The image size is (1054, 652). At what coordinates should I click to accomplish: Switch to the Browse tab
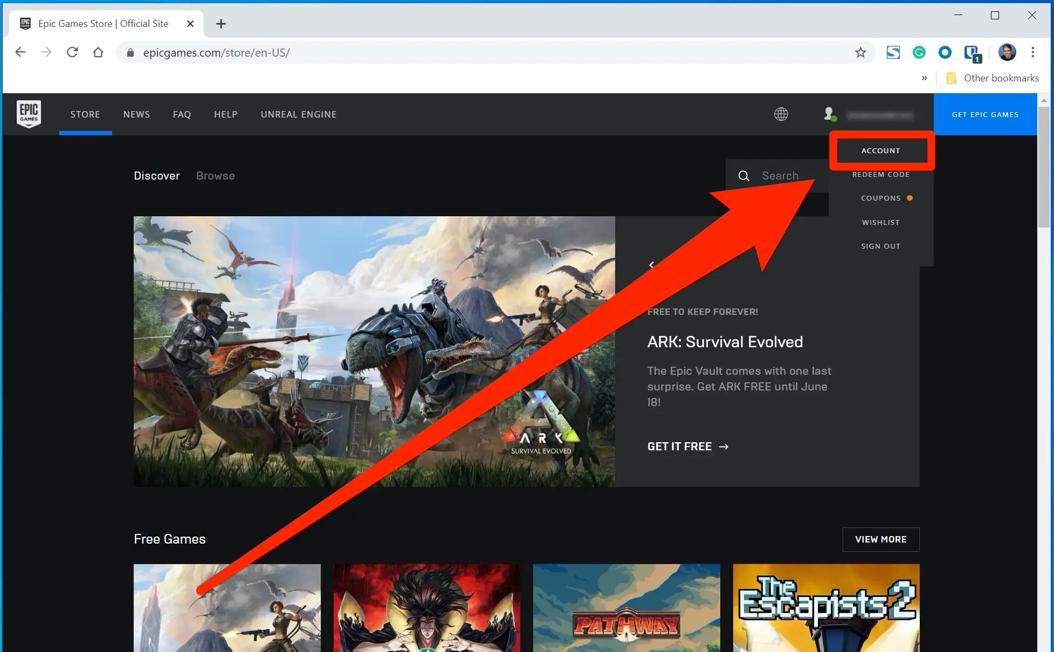[x=215, y=176]
